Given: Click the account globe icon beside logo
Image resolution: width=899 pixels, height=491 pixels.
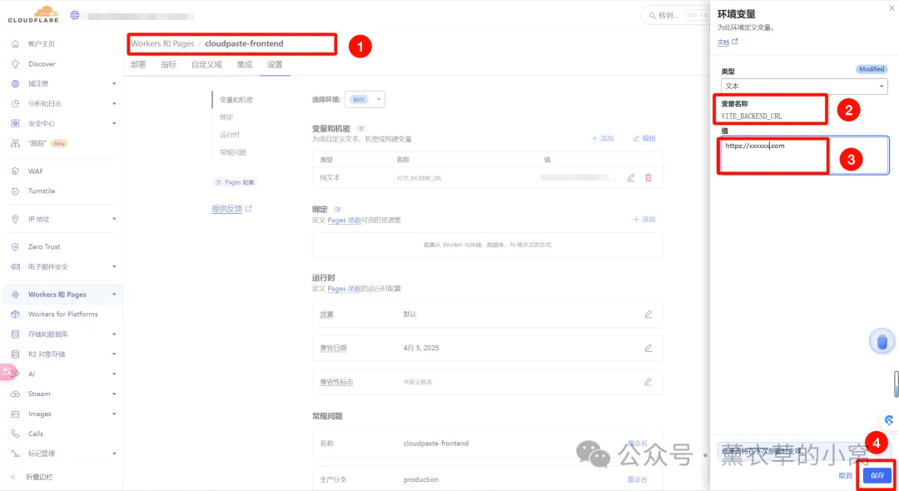Looking at the screenshot, I should pyautogui.click(x=75, y=15).
